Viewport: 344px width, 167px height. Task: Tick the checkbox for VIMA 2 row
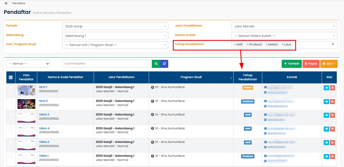[x=11, y=142]
